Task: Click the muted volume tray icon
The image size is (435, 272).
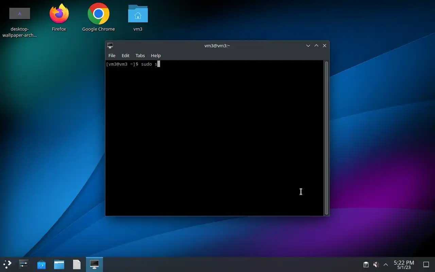Action: (x=376, y=265)
